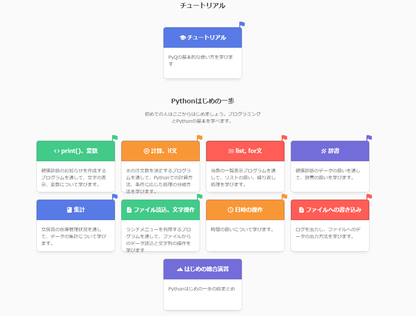Click the clock icon on 日時の操作 card
Screen dimensions: 416x316
click(231, 210)
